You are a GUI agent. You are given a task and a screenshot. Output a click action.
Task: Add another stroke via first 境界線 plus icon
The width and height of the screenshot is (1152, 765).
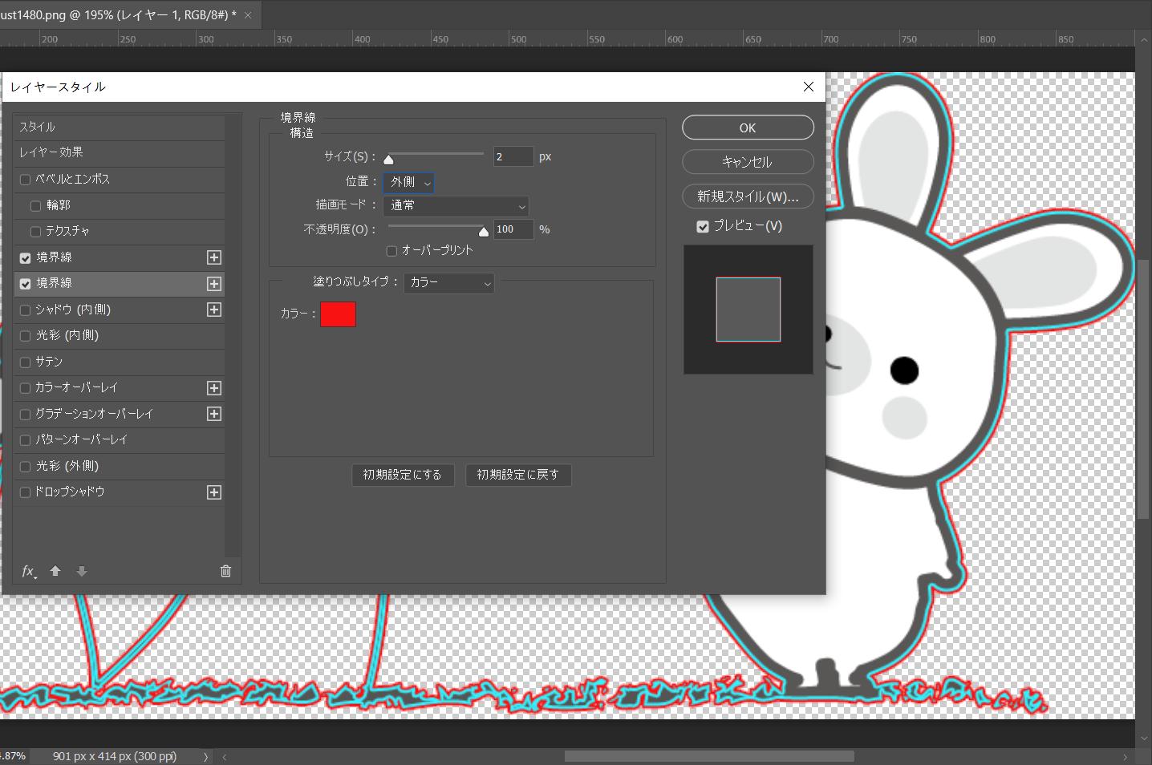click(x=214, y=257)
